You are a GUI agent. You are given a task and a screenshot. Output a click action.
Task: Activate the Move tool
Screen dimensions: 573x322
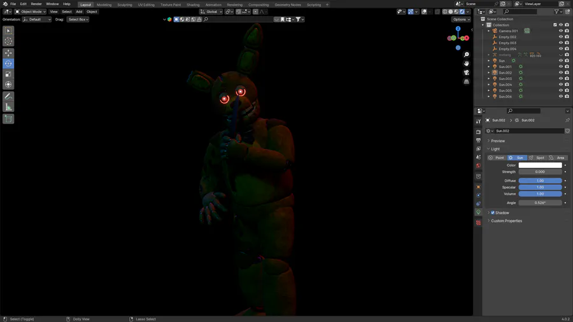(x=8, y=53)
